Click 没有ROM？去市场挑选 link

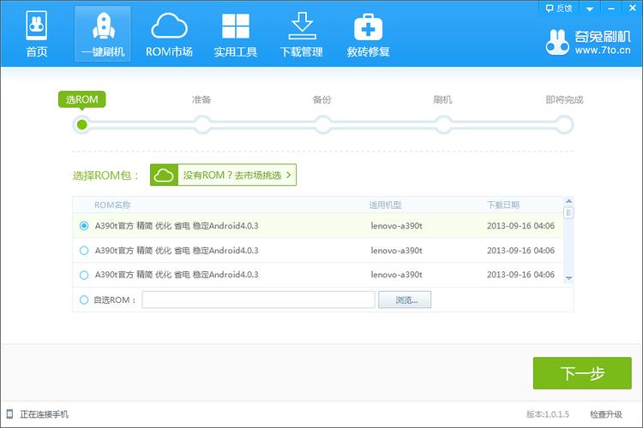pos(224,175)
